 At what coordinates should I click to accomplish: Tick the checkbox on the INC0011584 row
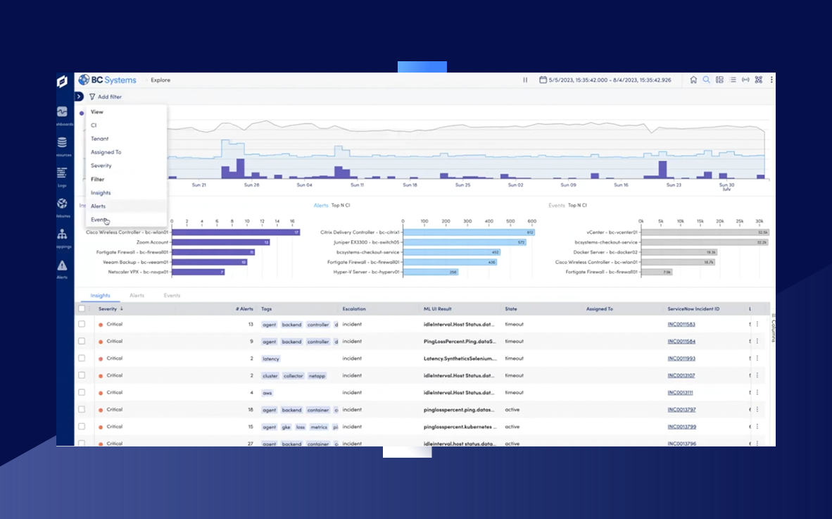[x=82, y=342]
